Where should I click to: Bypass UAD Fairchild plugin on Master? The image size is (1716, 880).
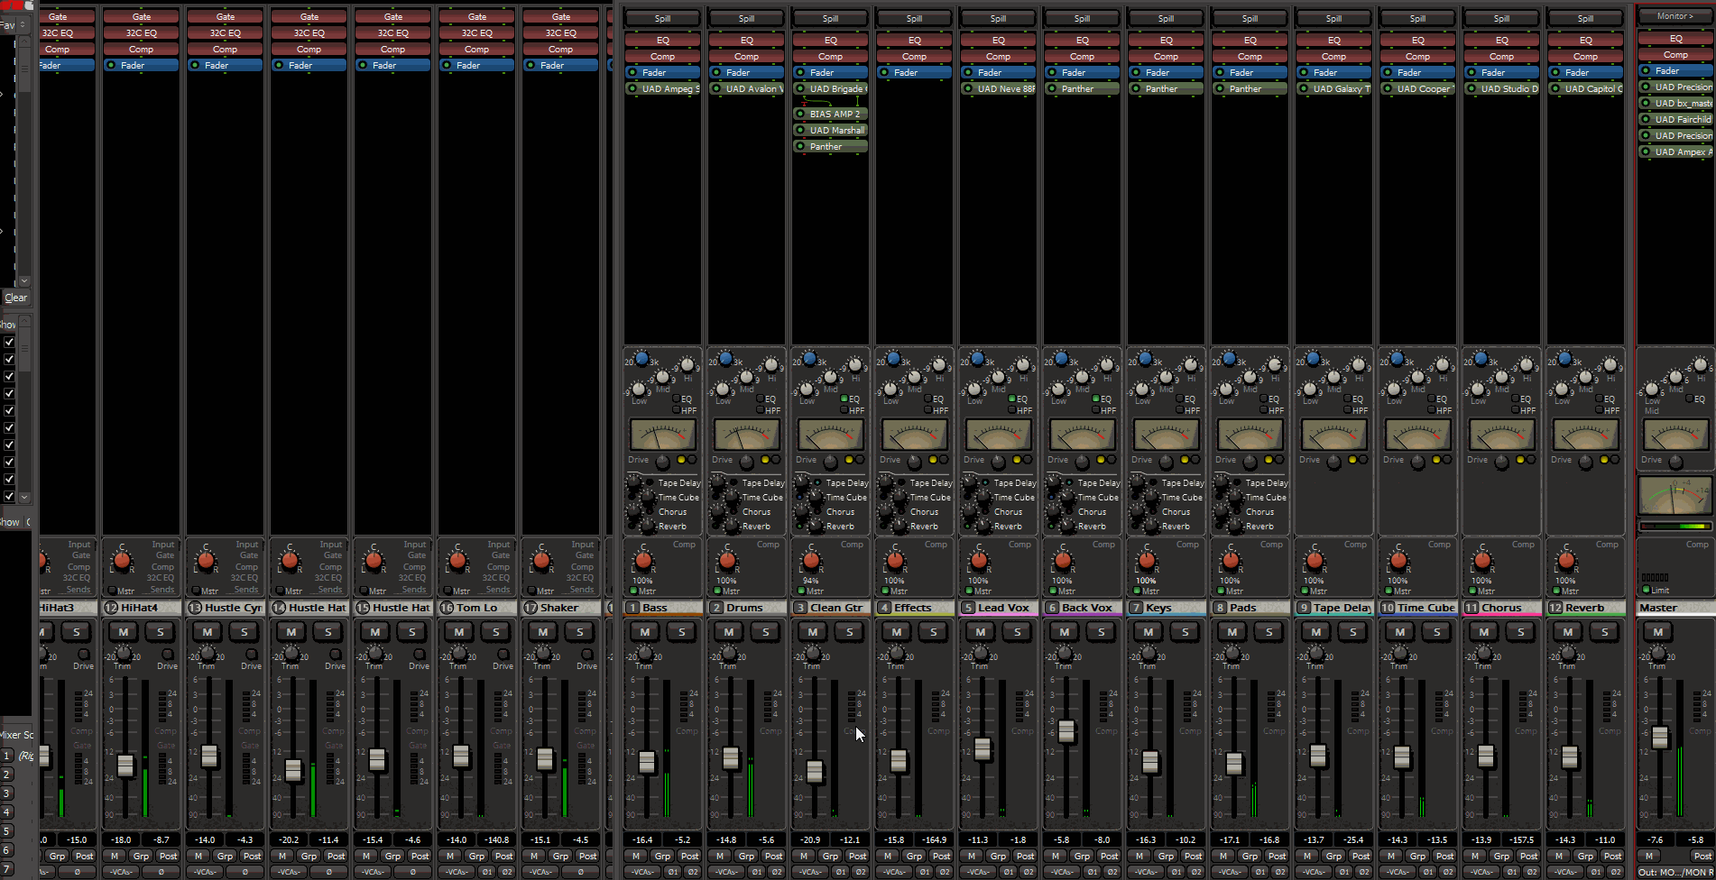(1647, 120)
